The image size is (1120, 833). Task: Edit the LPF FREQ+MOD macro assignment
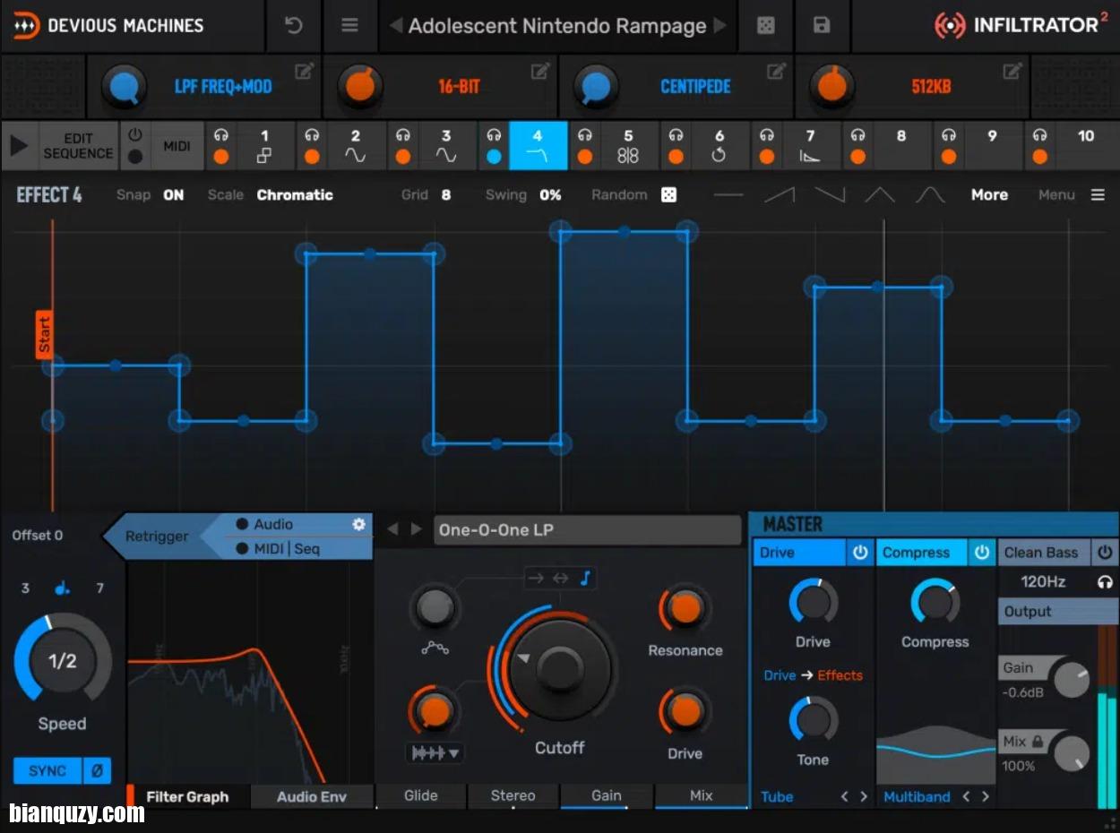304,71
